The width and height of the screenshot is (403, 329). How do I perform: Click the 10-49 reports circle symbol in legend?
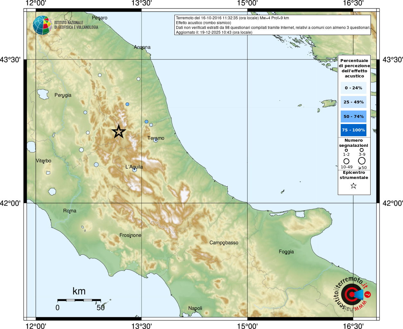pyautogui.click(x=346, y=161)
